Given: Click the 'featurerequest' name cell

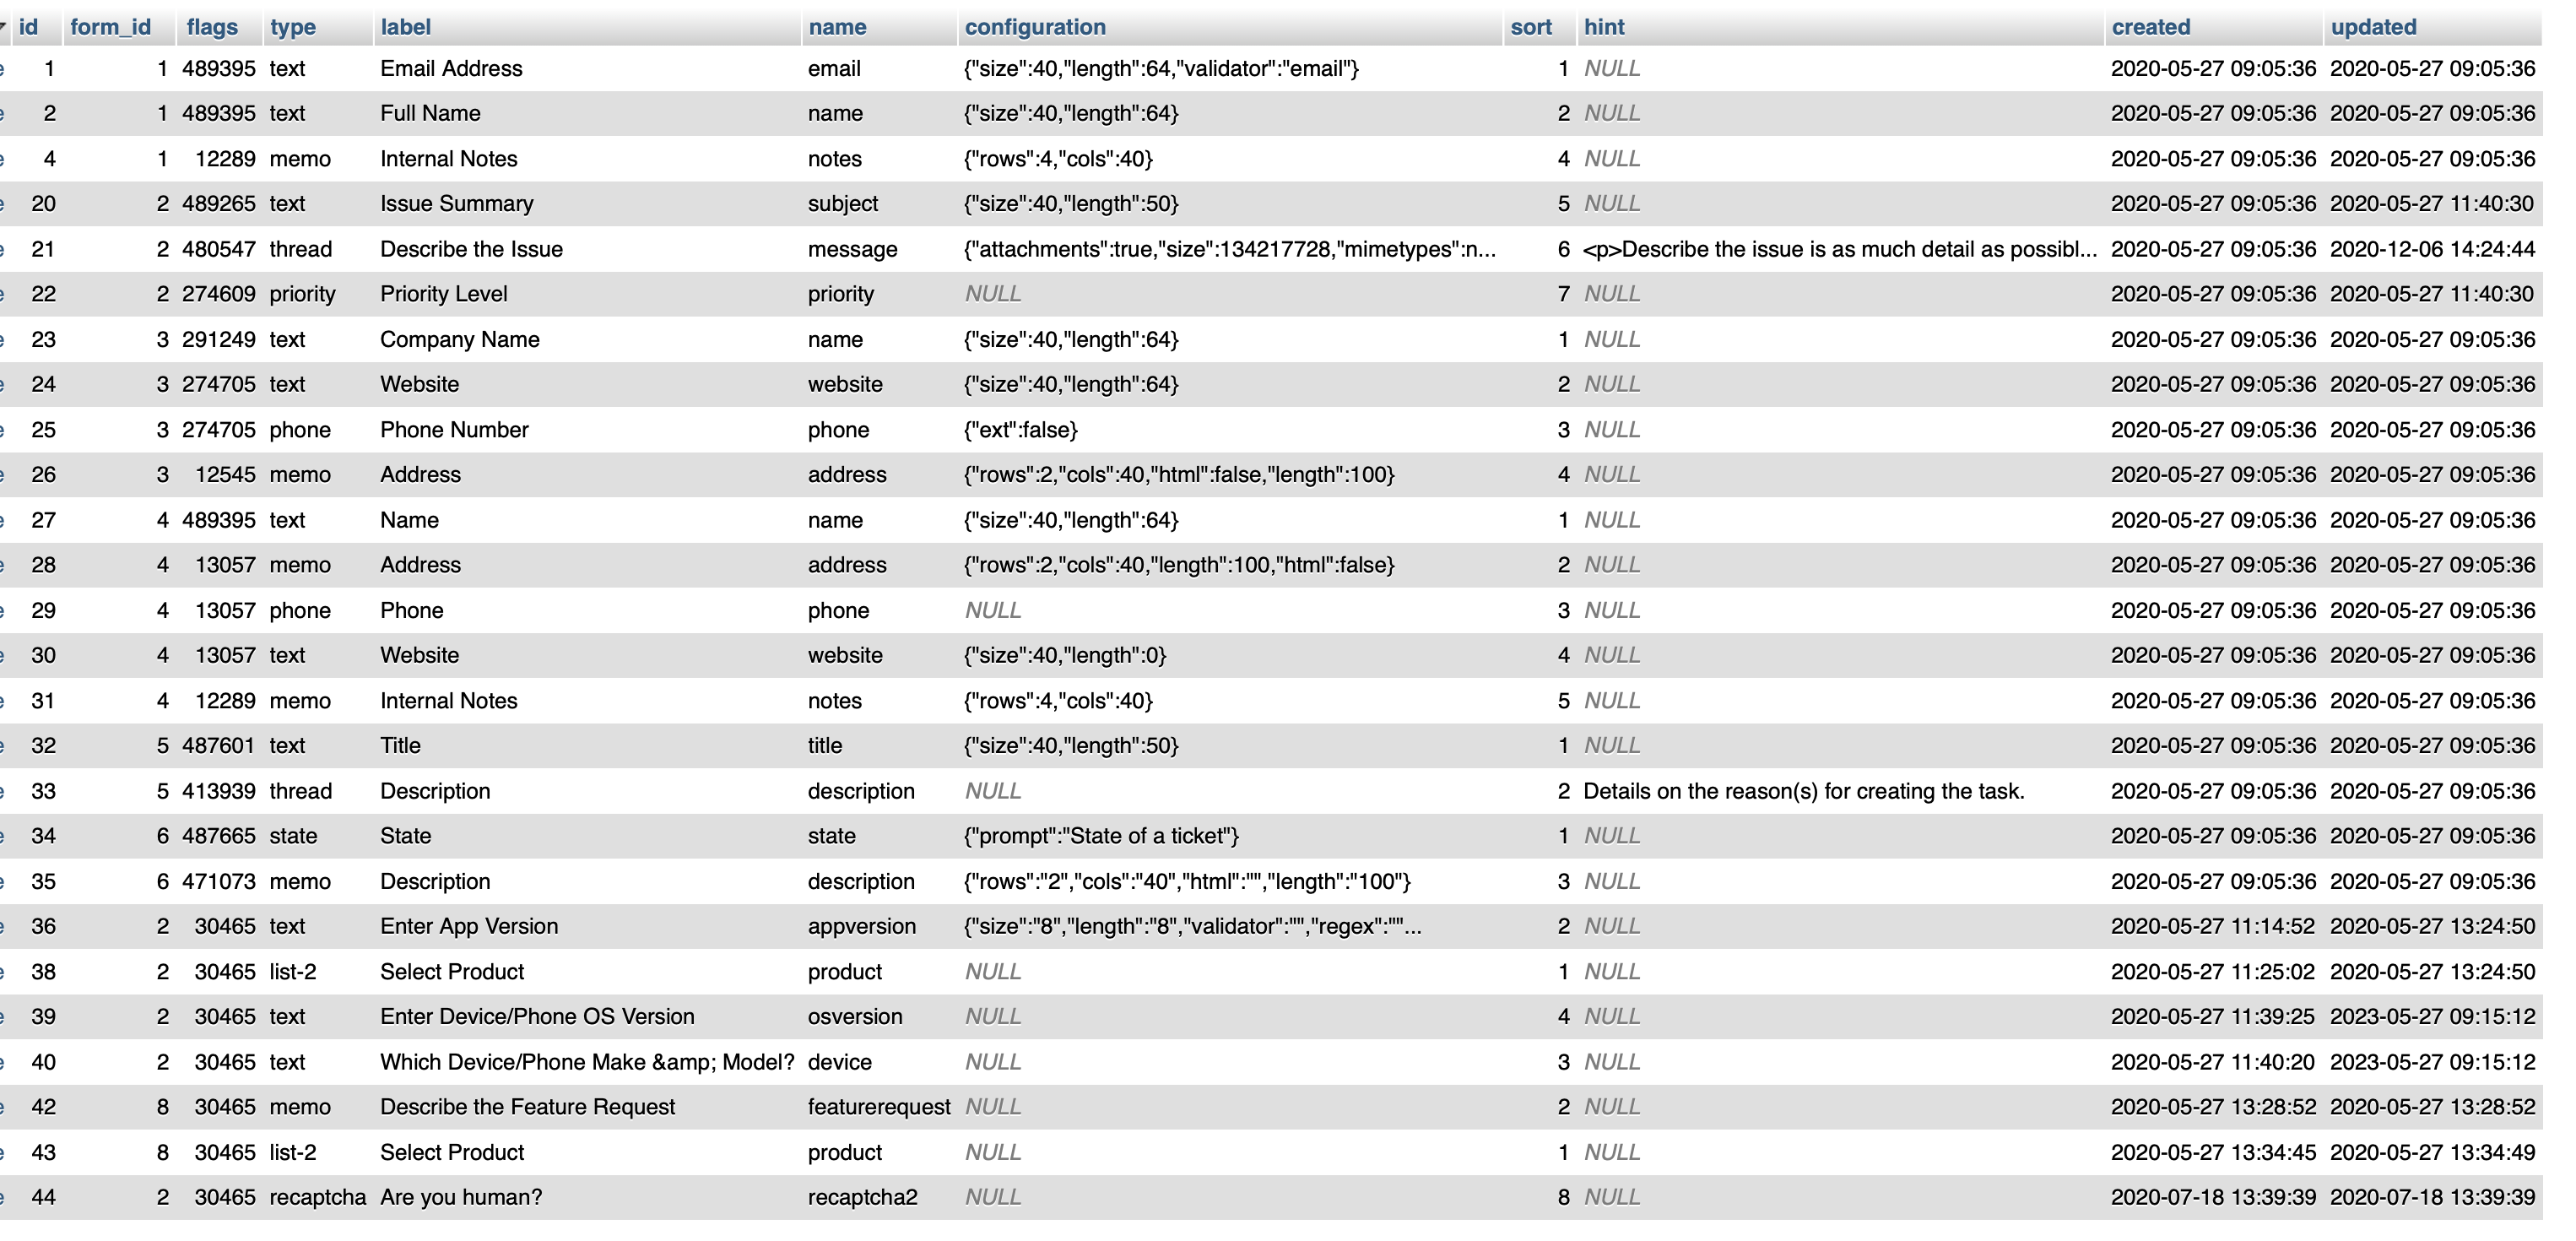Looking at the screenshot, I should pos(879,1107).
